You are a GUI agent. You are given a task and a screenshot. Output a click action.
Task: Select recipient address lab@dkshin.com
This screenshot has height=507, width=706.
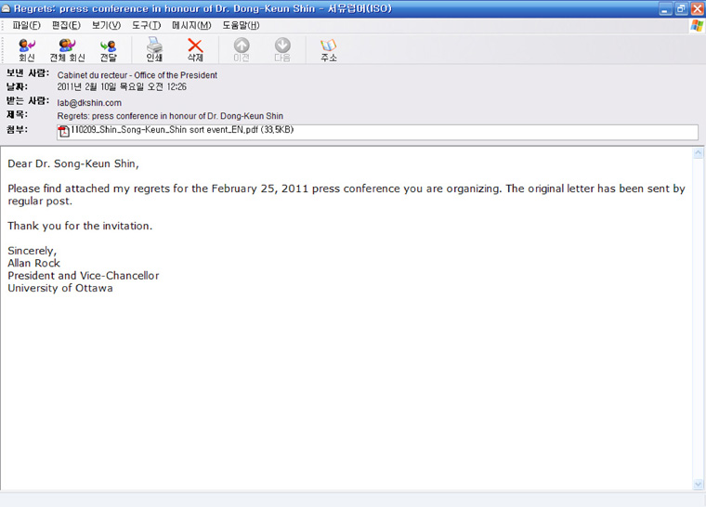pyautogui.click(x=89, y=102)
